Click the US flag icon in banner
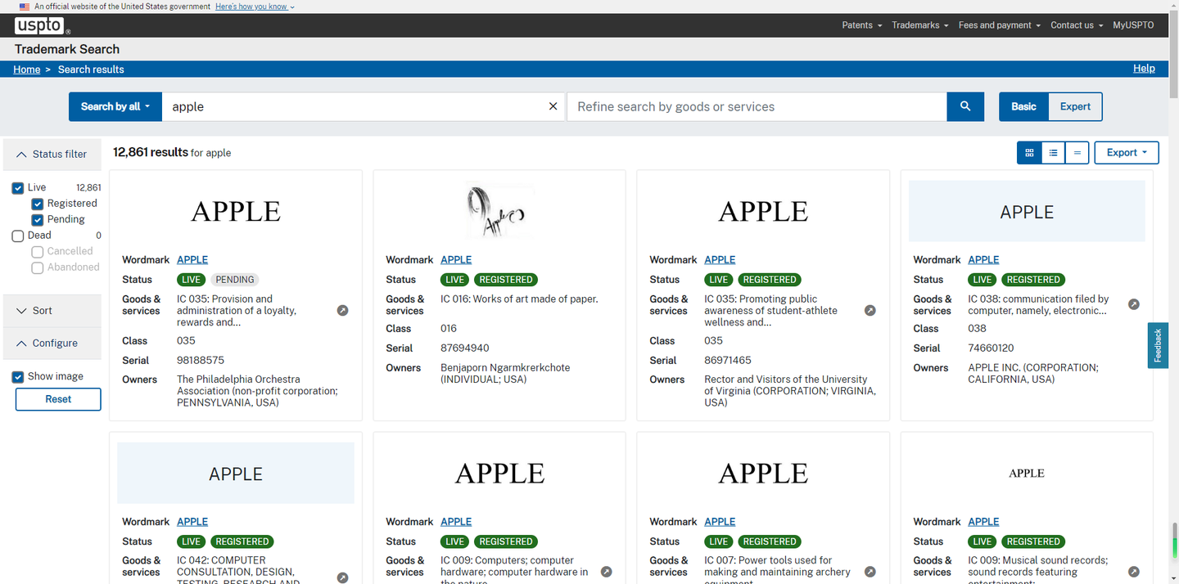Screen dimensions: 1179x584 click(x=24, y=7)
